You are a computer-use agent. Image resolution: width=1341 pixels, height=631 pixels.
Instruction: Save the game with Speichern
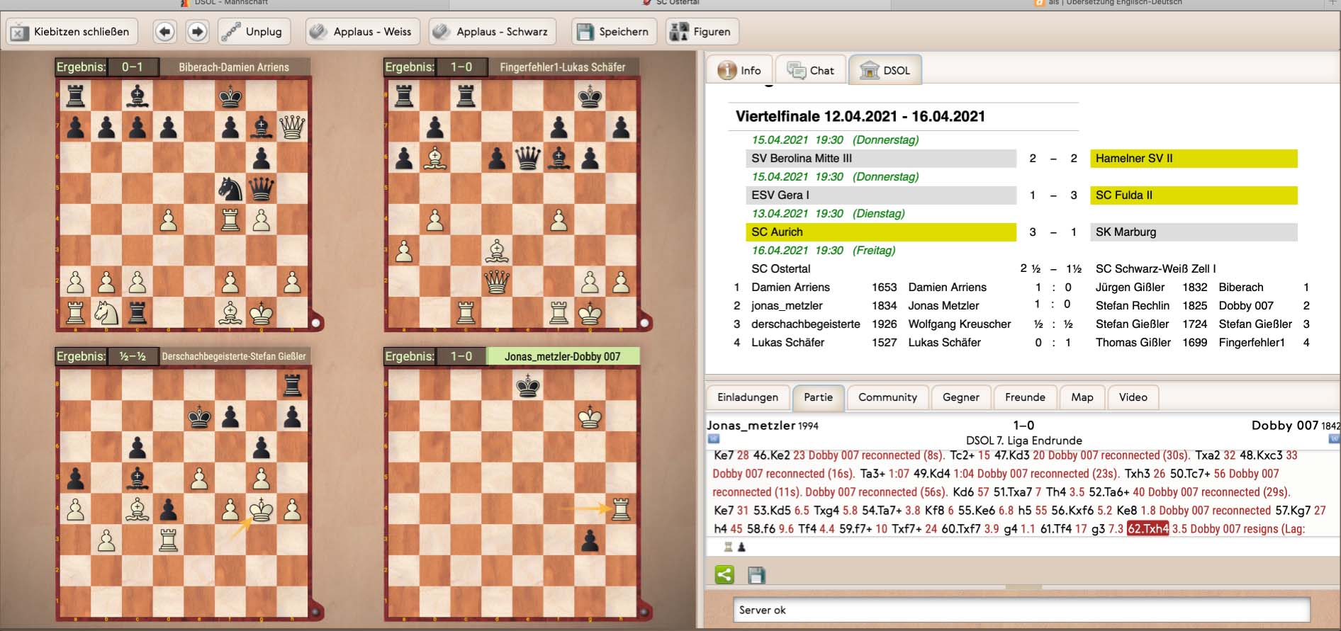click(x=614, y=32)
